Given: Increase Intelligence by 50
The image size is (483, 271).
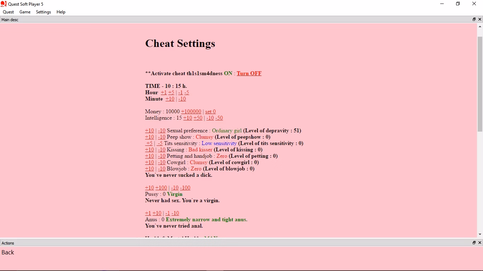Looking at the screenshot, I should point(198,118).
